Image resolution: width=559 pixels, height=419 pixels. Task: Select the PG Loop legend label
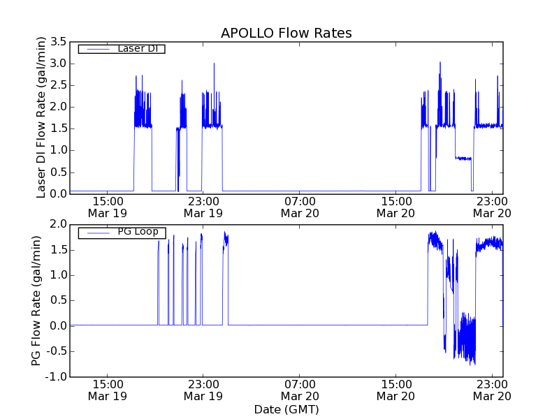click(137, 232)
